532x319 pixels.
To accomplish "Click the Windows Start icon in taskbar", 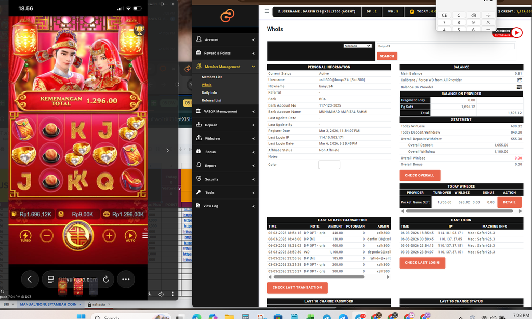I will (81, 317).
